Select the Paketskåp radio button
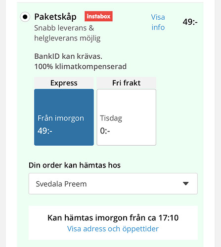This screenshot has width=221, height=247. [x=25, y=17]
